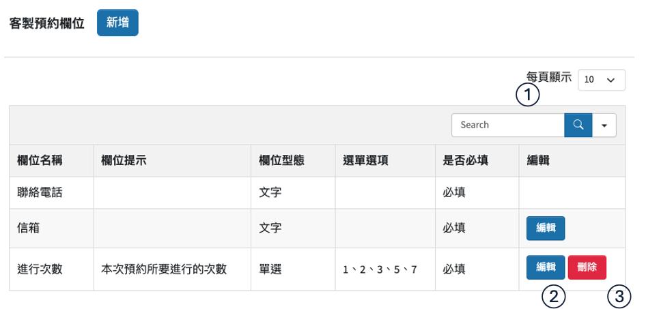Viewport: 646px width, 309px height.
Task: Click the 欄位型態 column header
Action: click(x=281, y=160)
